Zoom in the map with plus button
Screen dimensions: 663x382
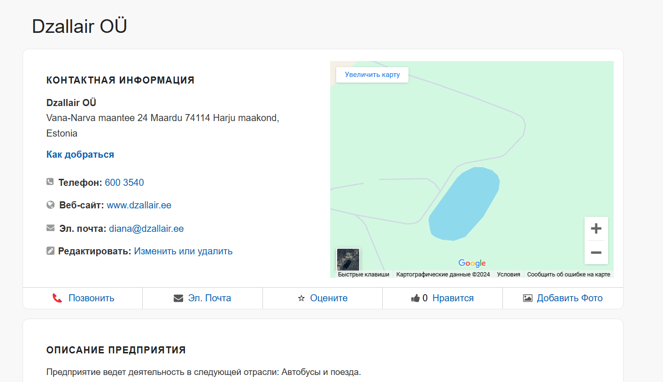pyautogui.click(x=596, y=229)
